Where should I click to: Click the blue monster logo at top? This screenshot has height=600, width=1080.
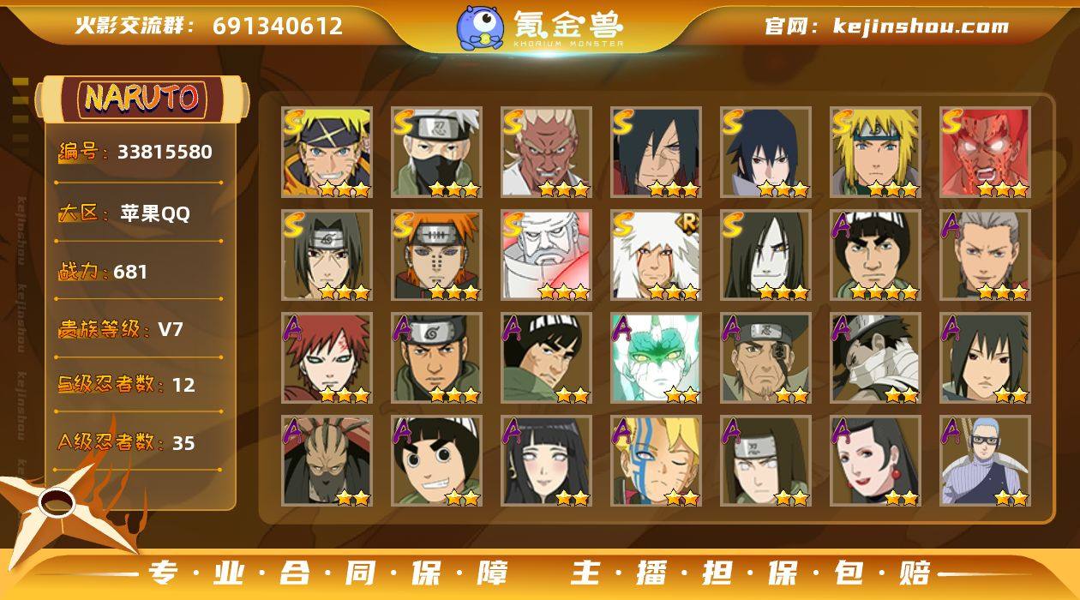coord(480,27)
